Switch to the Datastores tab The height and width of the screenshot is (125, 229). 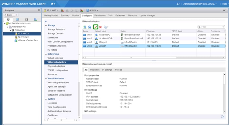coord(120,16)
